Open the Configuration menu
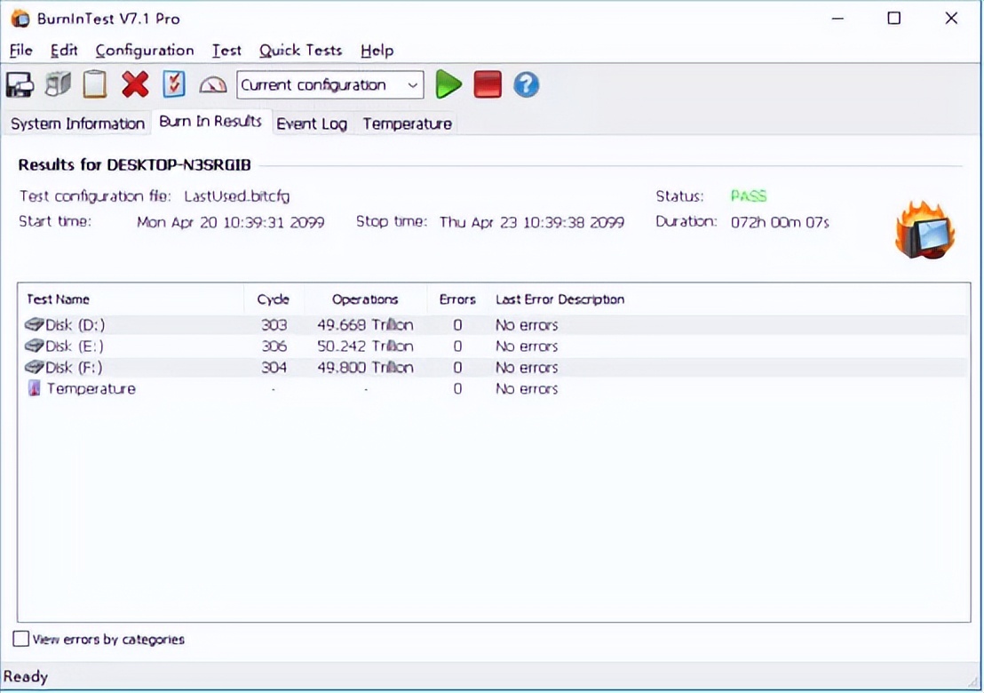This screenshot has width=984, height=693. 145,51
